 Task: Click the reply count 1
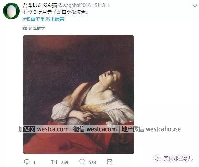pos(34,162)
